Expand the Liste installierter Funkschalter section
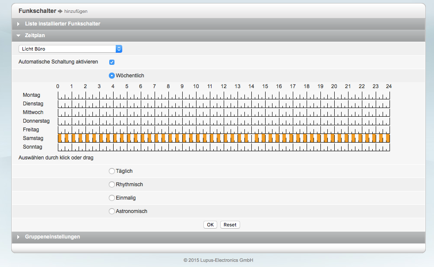Screen dimensions: 434x267 tap(63, 24)
